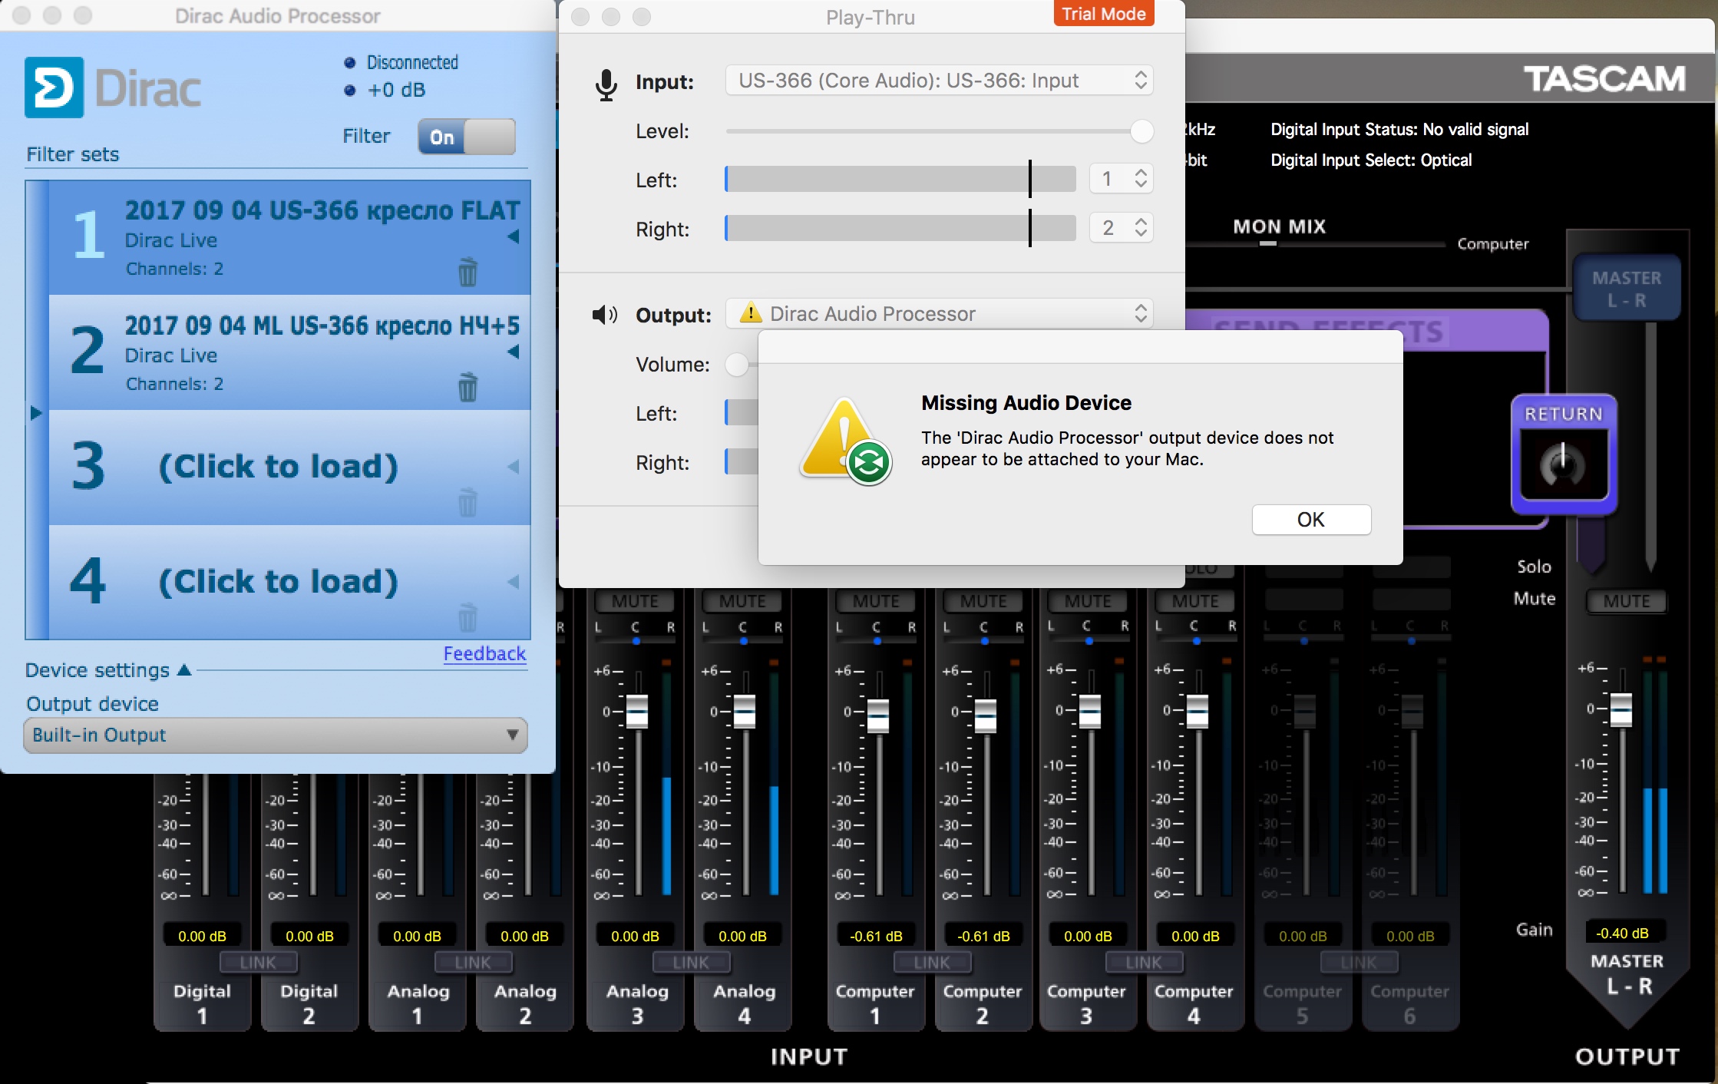Click the arrow icon on filter set 1
Screen dimensions: 1718x1084
tap(514, 236)
